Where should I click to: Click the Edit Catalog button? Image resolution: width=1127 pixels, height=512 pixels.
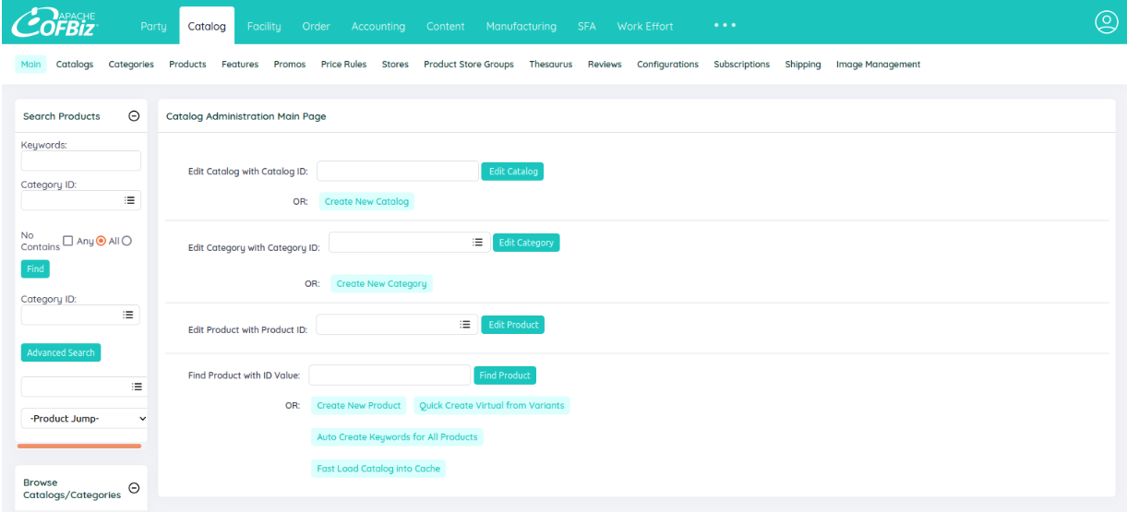(512, 172)
